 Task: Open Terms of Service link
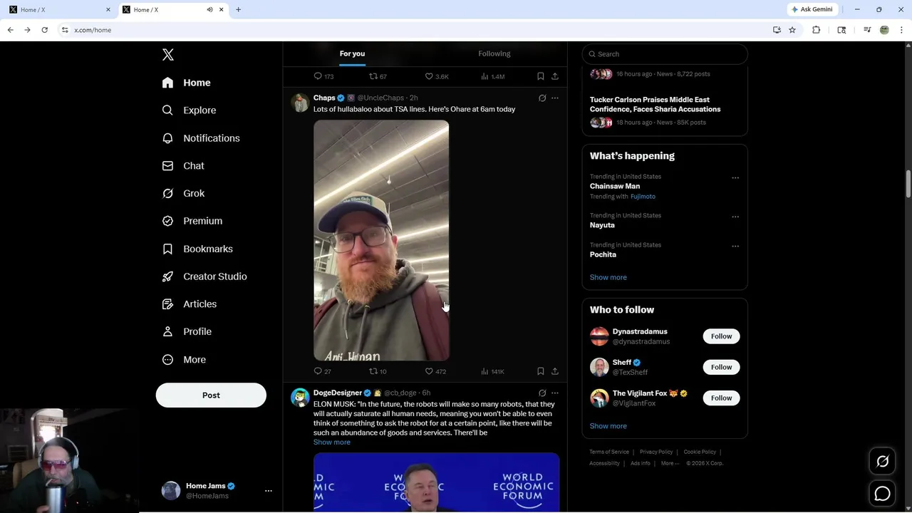609,452
